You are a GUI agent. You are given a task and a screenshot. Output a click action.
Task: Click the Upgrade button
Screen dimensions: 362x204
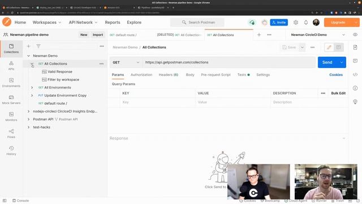pos(338,23)
